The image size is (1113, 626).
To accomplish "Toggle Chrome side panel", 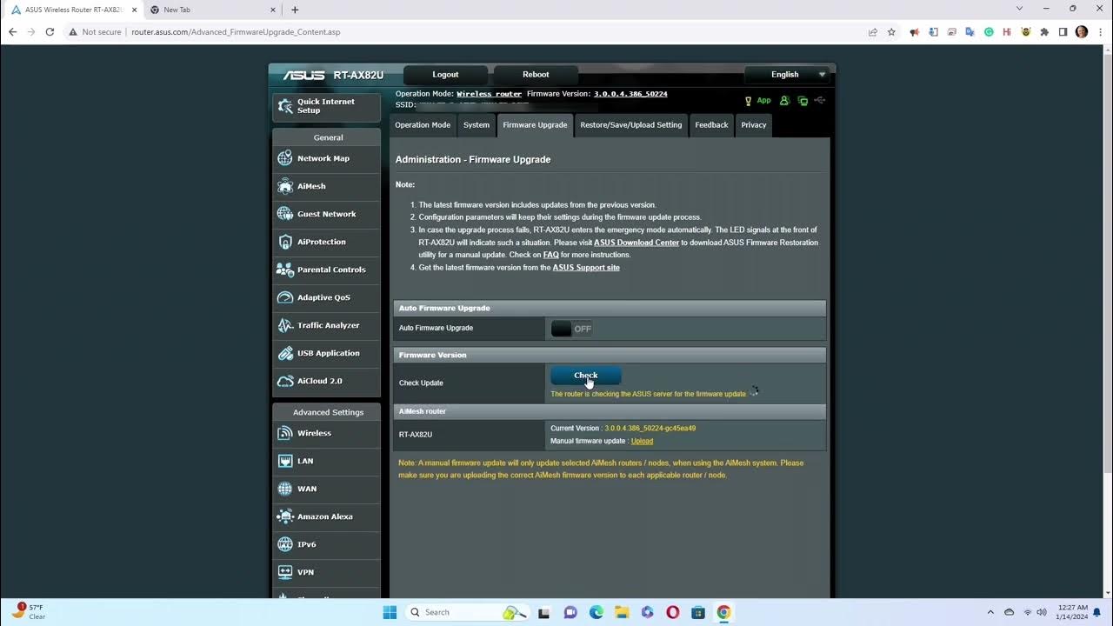I will click(x=1063, y=32).
